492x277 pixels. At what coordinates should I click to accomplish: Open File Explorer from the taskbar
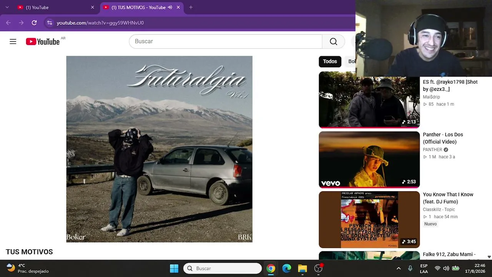pyautogui.click(x=303, y=269)
